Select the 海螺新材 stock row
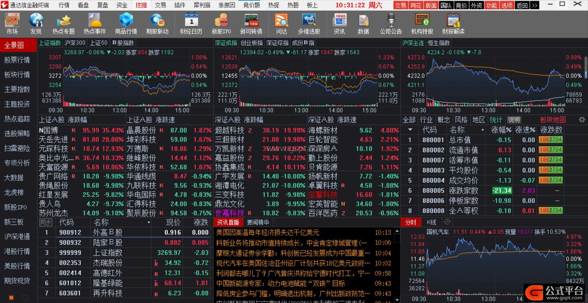This screenshot has width=588, height=303. (353, 130)
